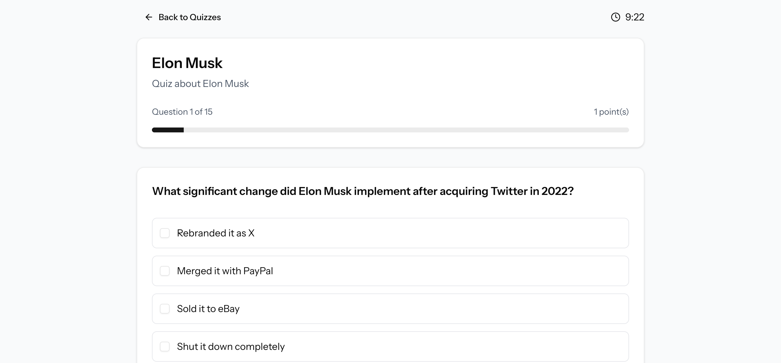
Task: Click the dark filled part of progress bar
Action: (168, 130)
